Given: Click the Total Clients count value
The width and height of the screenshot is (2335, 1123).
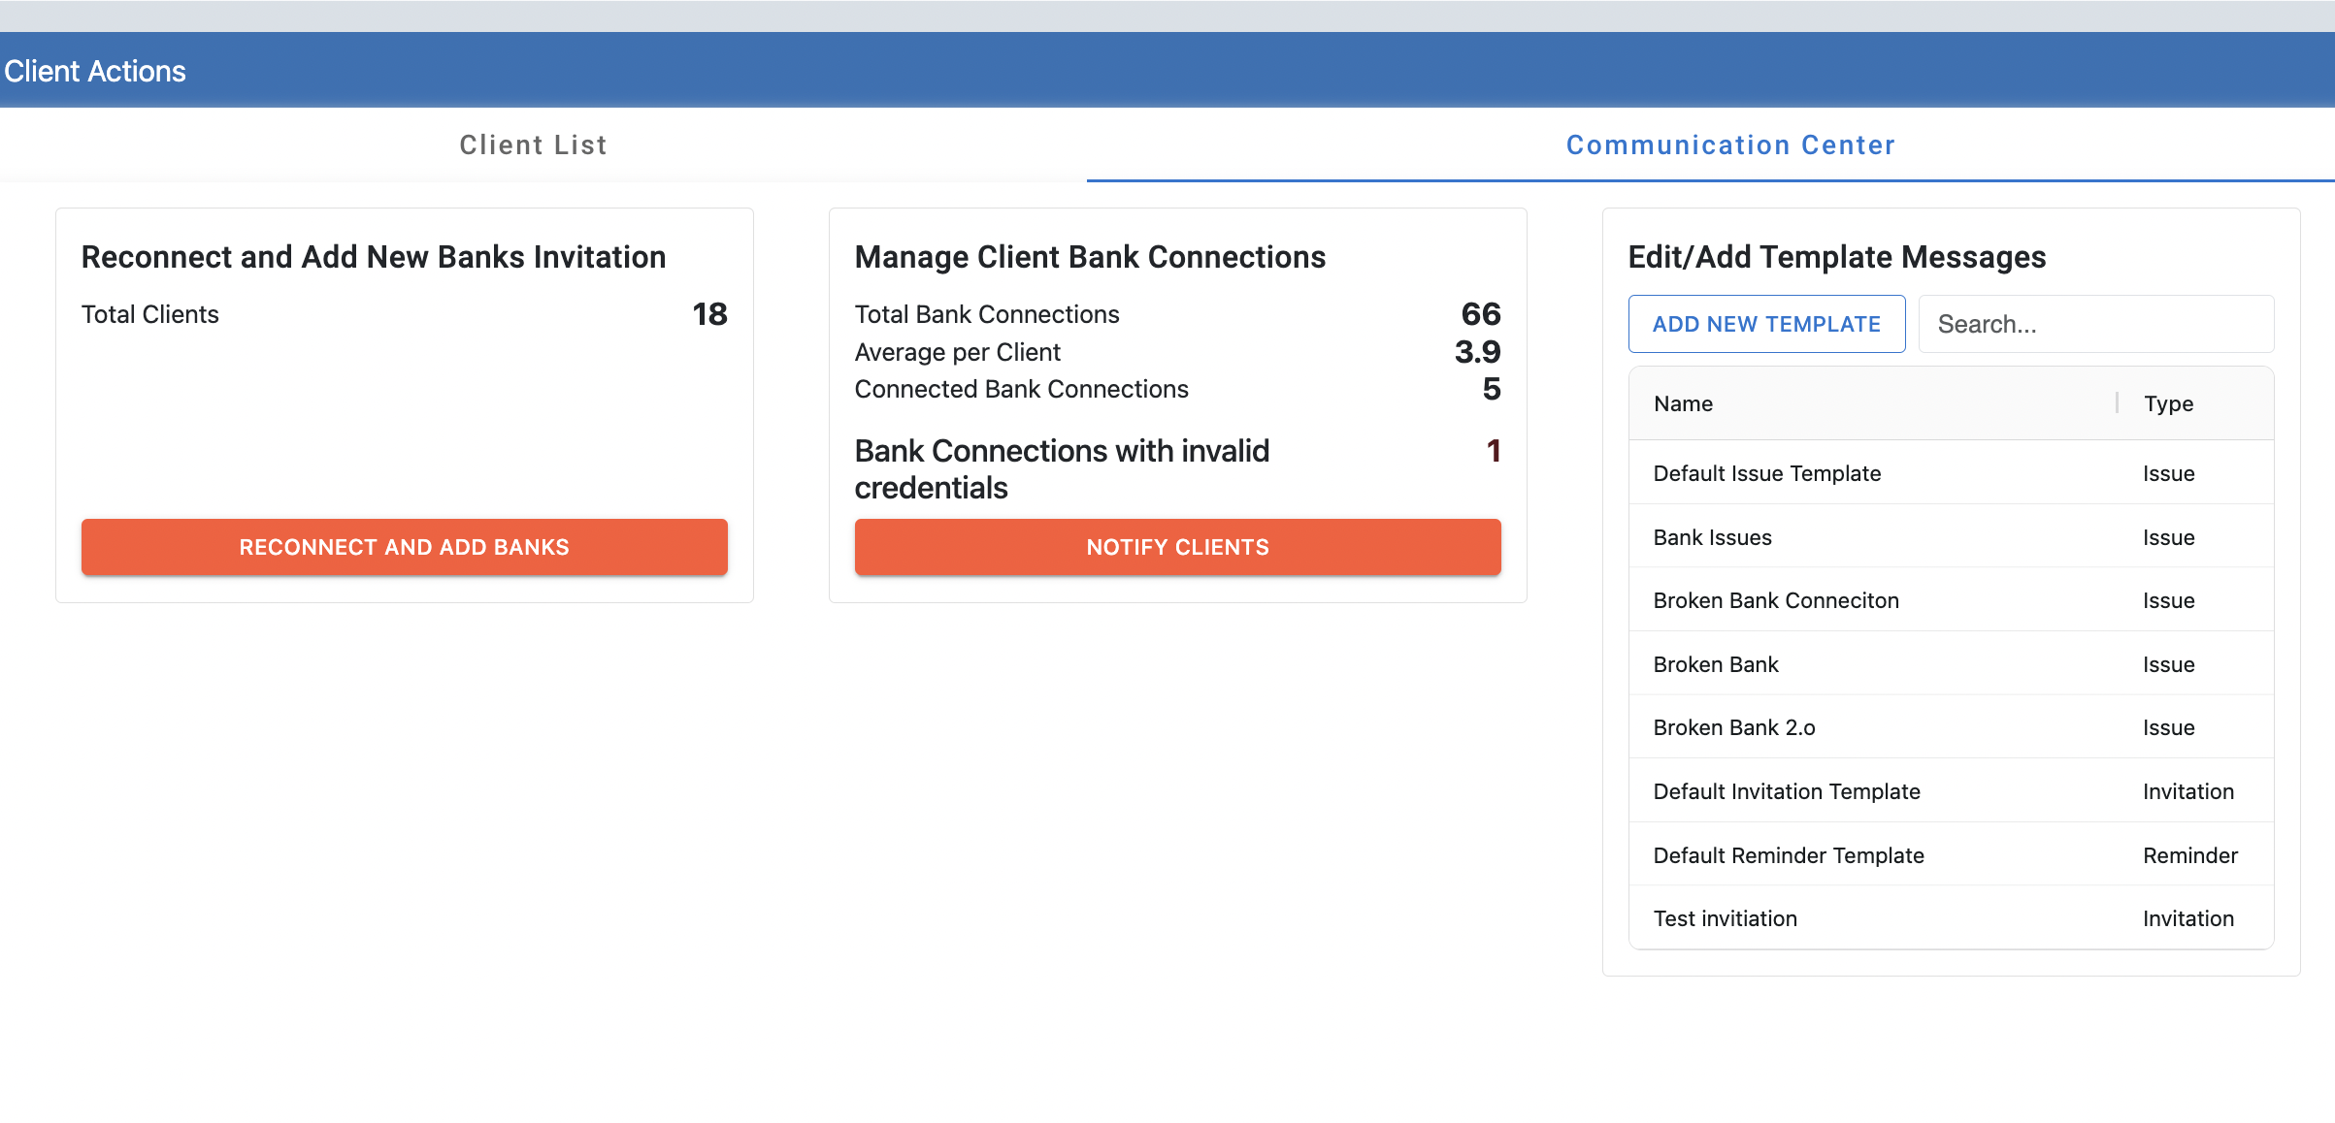Looking at the screenshot, I should tap(709, 314).
